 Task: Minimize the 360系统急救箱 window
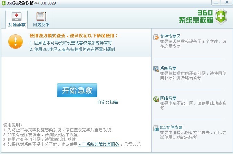(x=216, y=3)
